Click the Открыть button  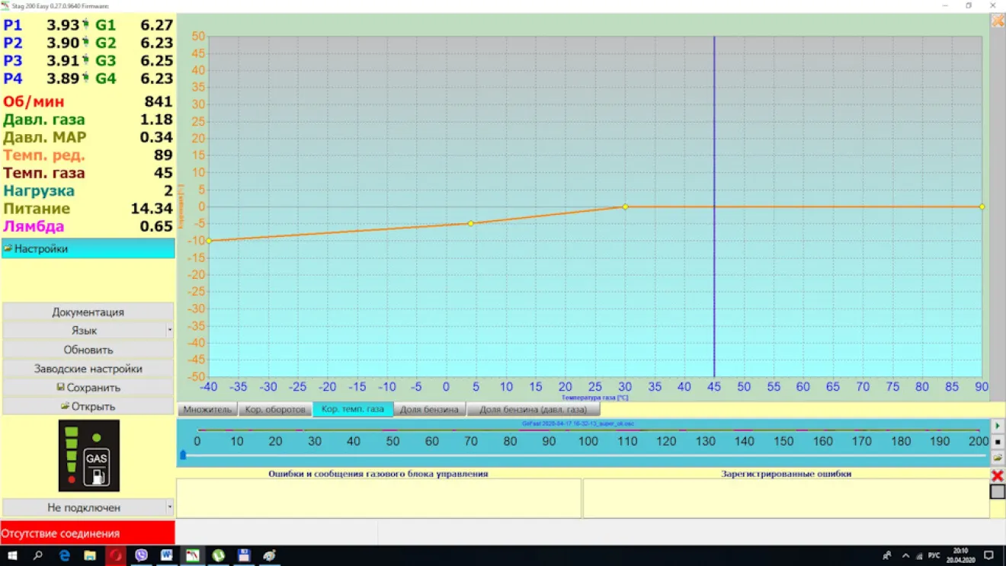[x=88, y=406]
